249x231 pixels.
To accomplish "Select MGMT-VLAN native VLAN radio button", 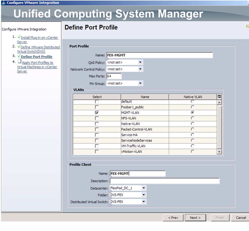I will [193, 112].
